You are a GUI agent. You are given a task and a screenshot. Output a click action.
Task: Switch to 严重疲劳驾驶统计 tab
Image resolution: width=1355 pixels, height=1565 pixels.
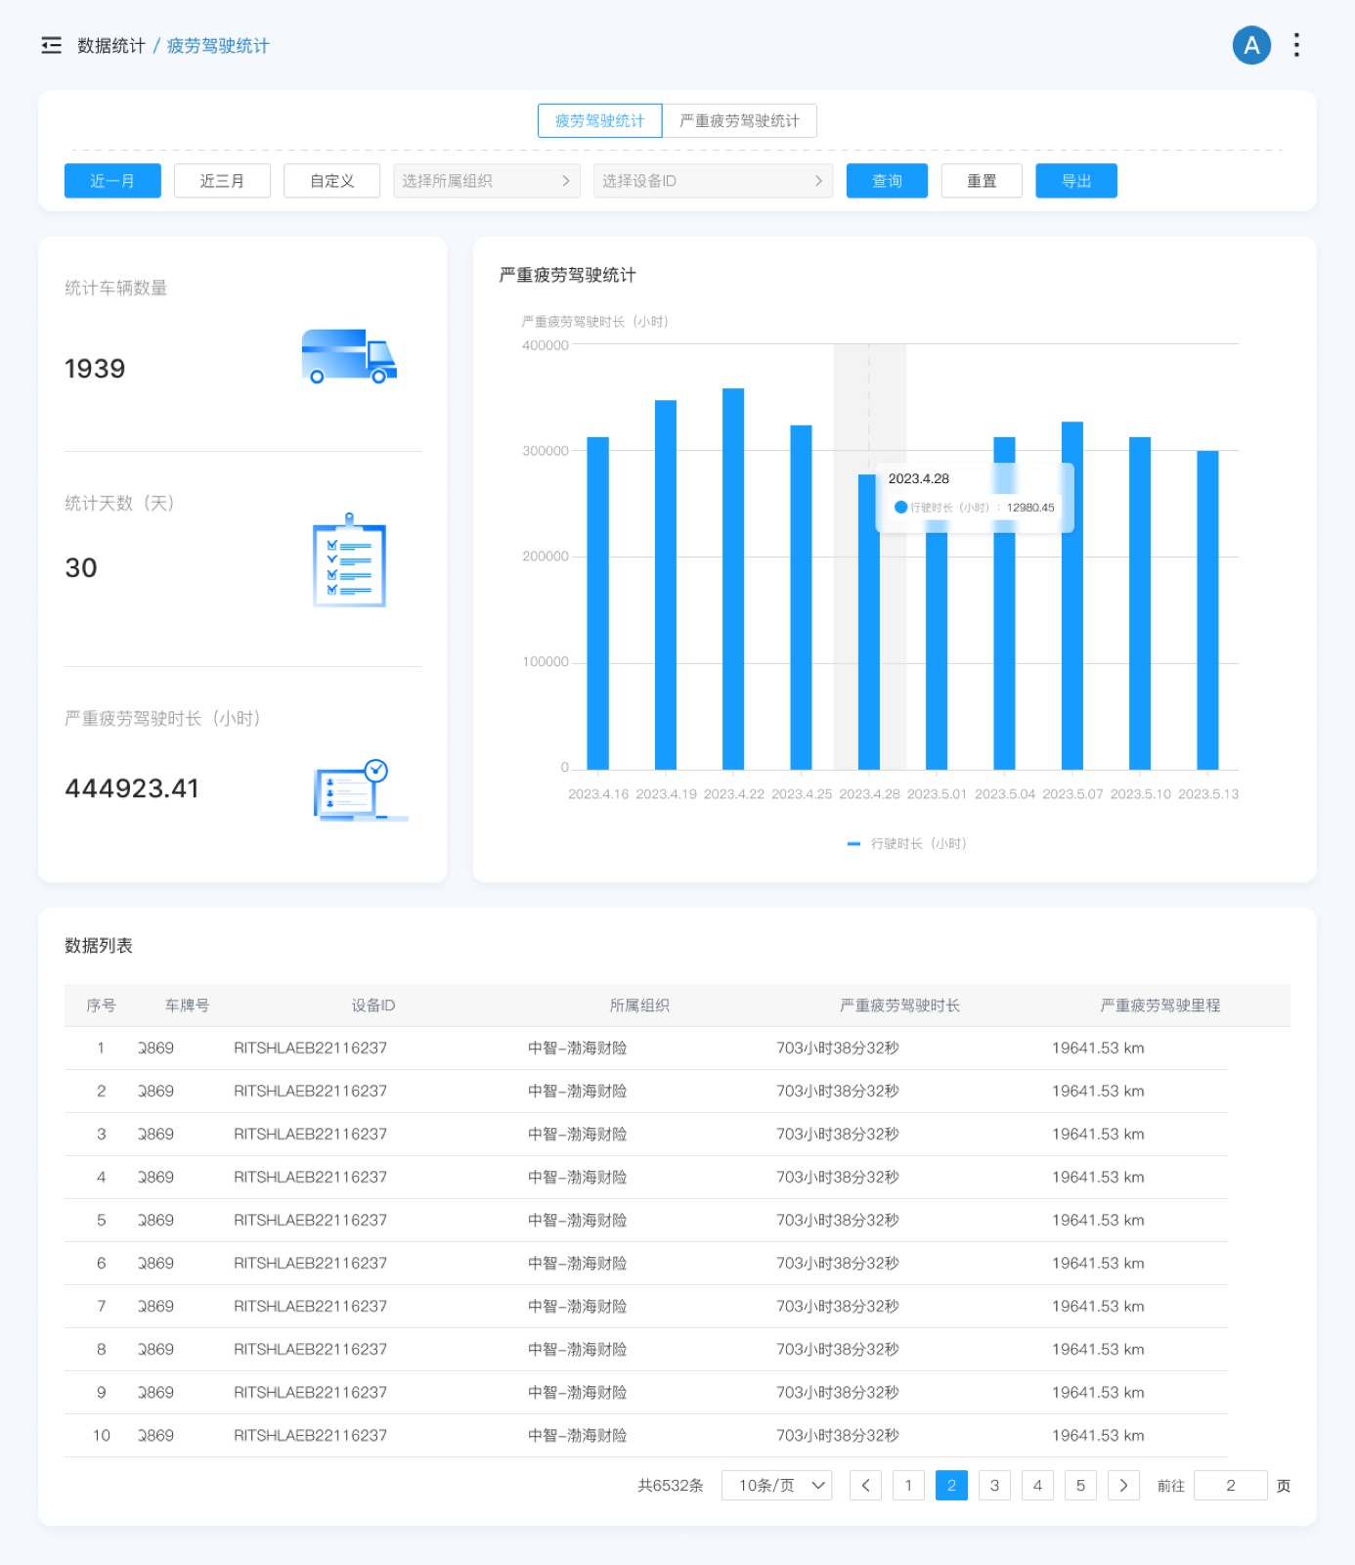pos(739,121)
